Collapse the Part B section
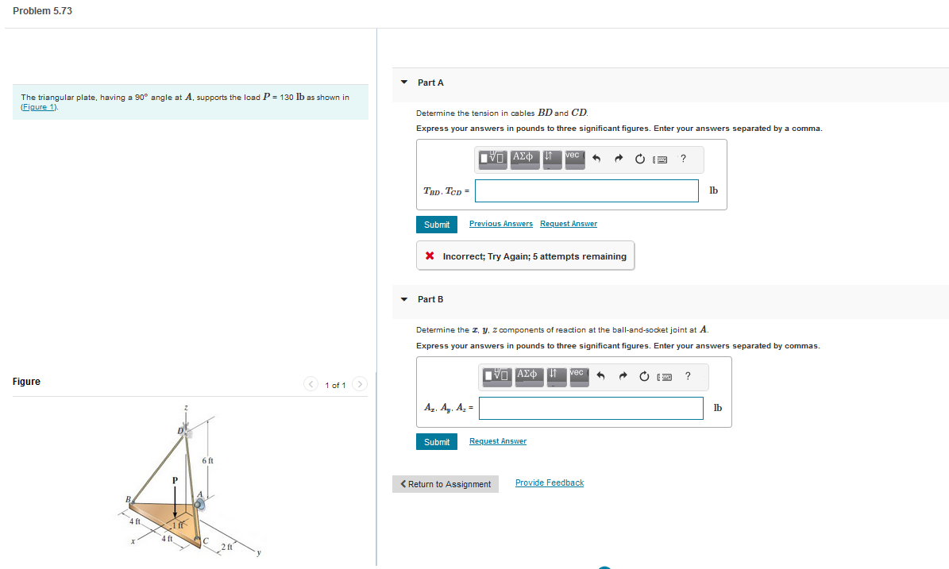The image size is (949, 569). (404, 299)
